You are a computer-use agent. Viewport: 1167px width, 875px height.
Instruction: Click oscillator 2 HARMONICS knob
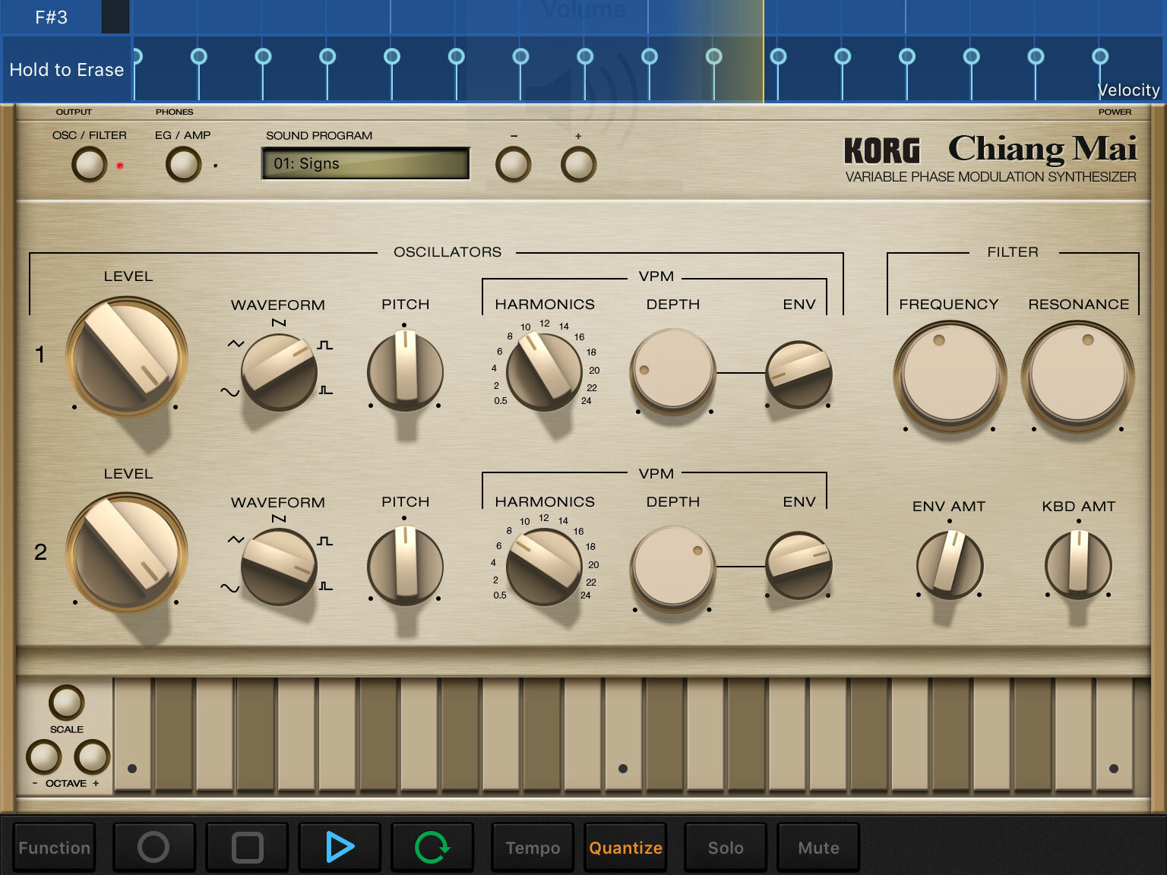coord(544,567)
